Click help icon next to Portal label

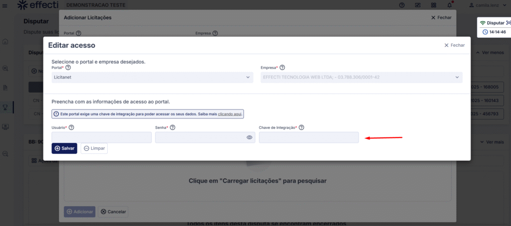point(68,67)
